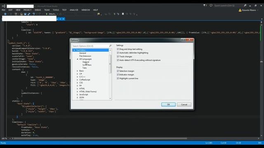Expand the CoffeeScript node arrow
This screenshot has height=148, width=264.
77,80
